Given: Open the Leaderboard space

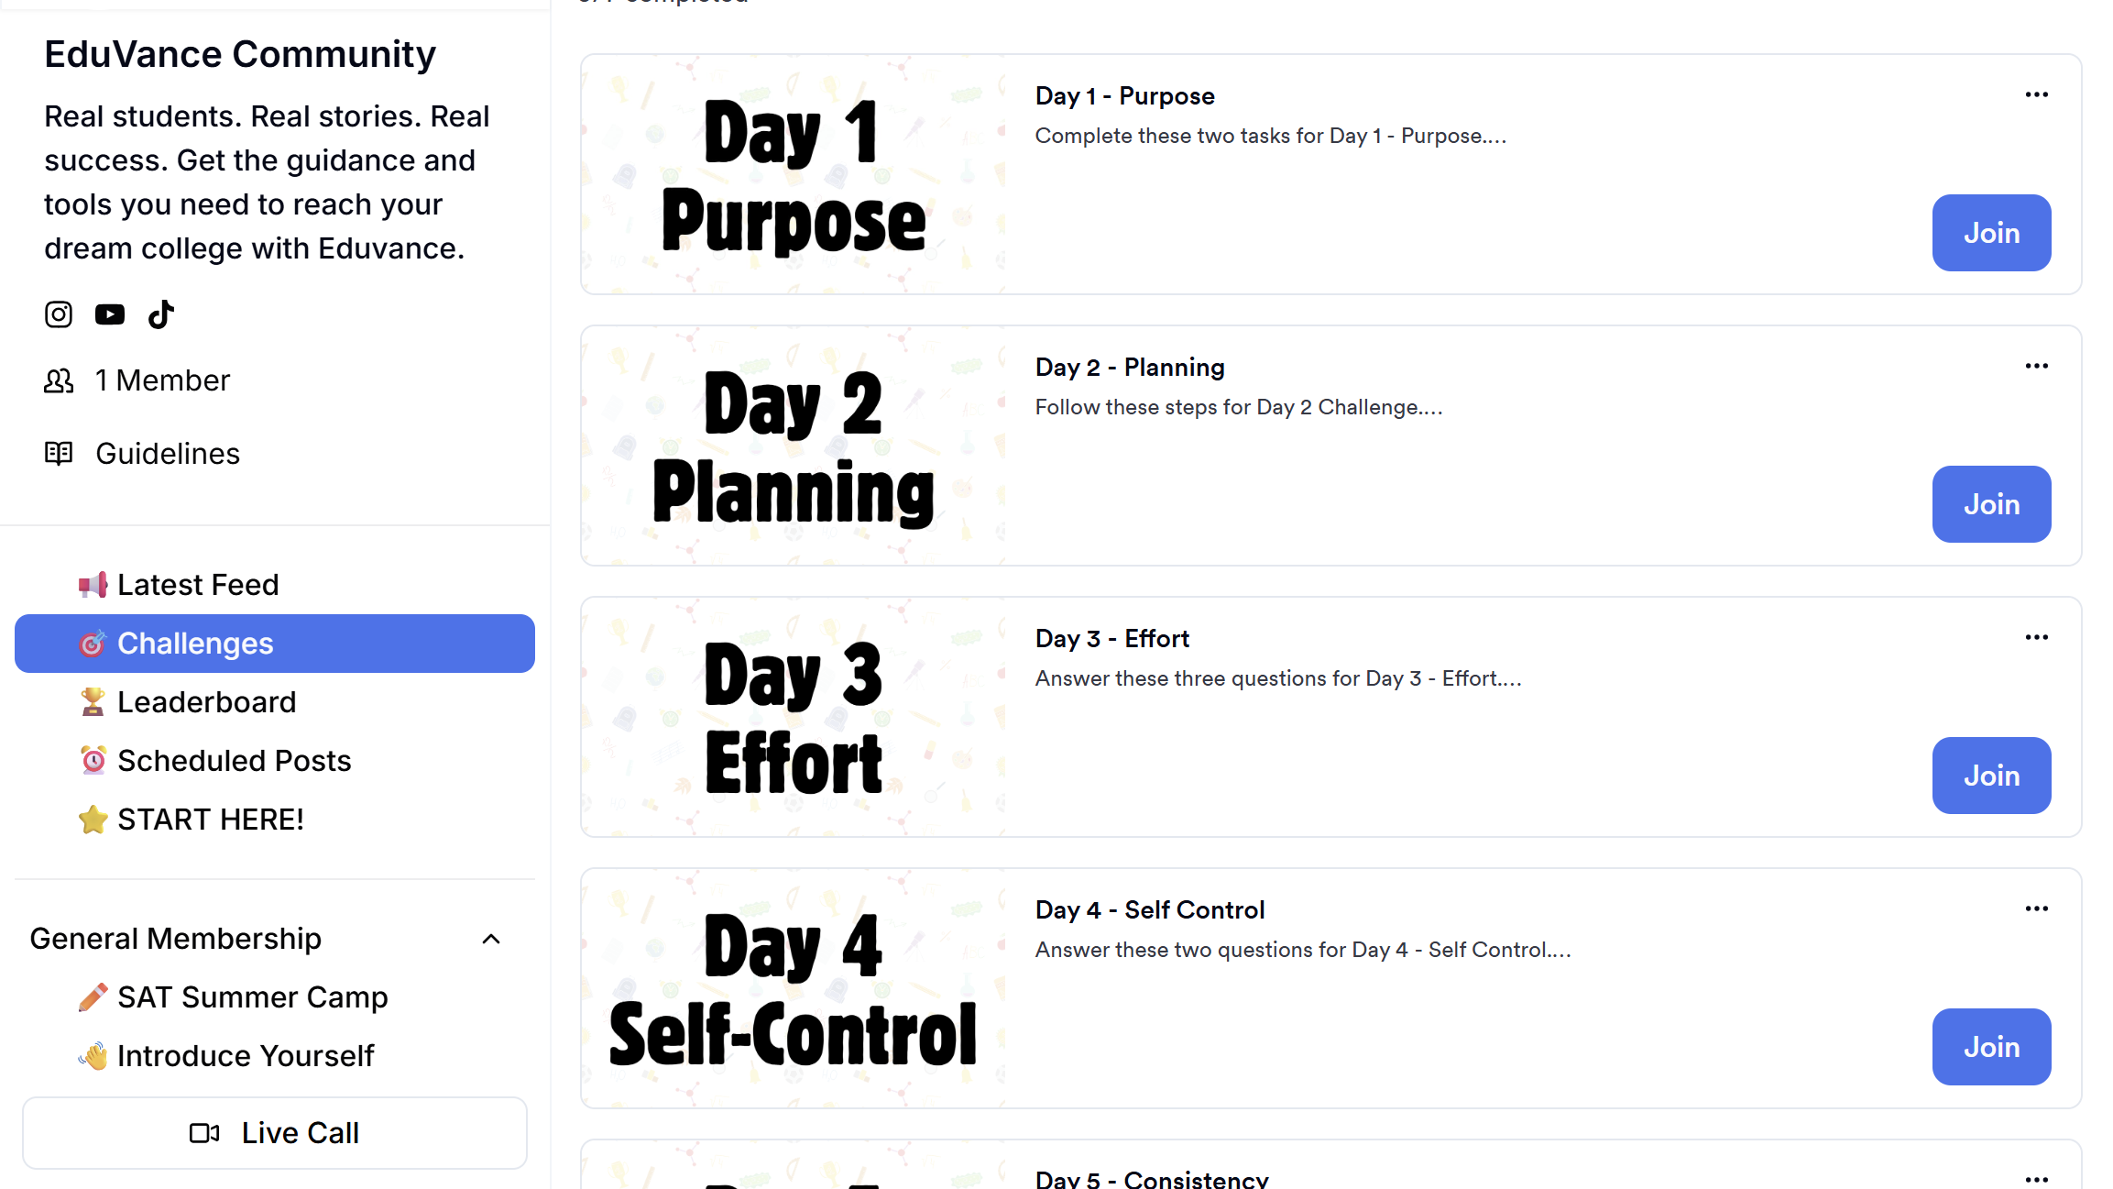Looking at the screenshot, I should tap(206, 702).
